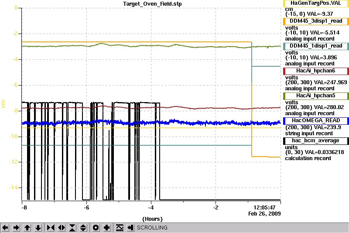Click the -10 tick label on y-axis
This screenshot has width=349, height=233.
pyautogui.click(x=13, y=137)
